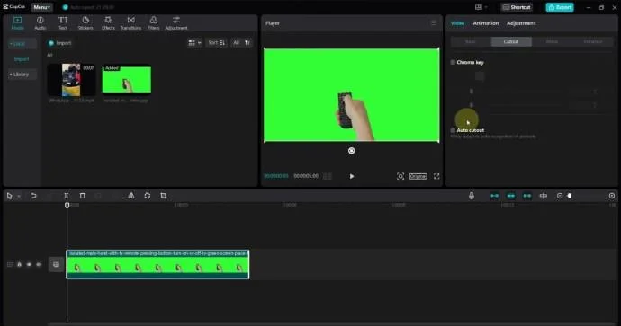The image size is (621, 326).
Task: Toggle preview axis in timeline toolbar
Action: pos(544,196)
